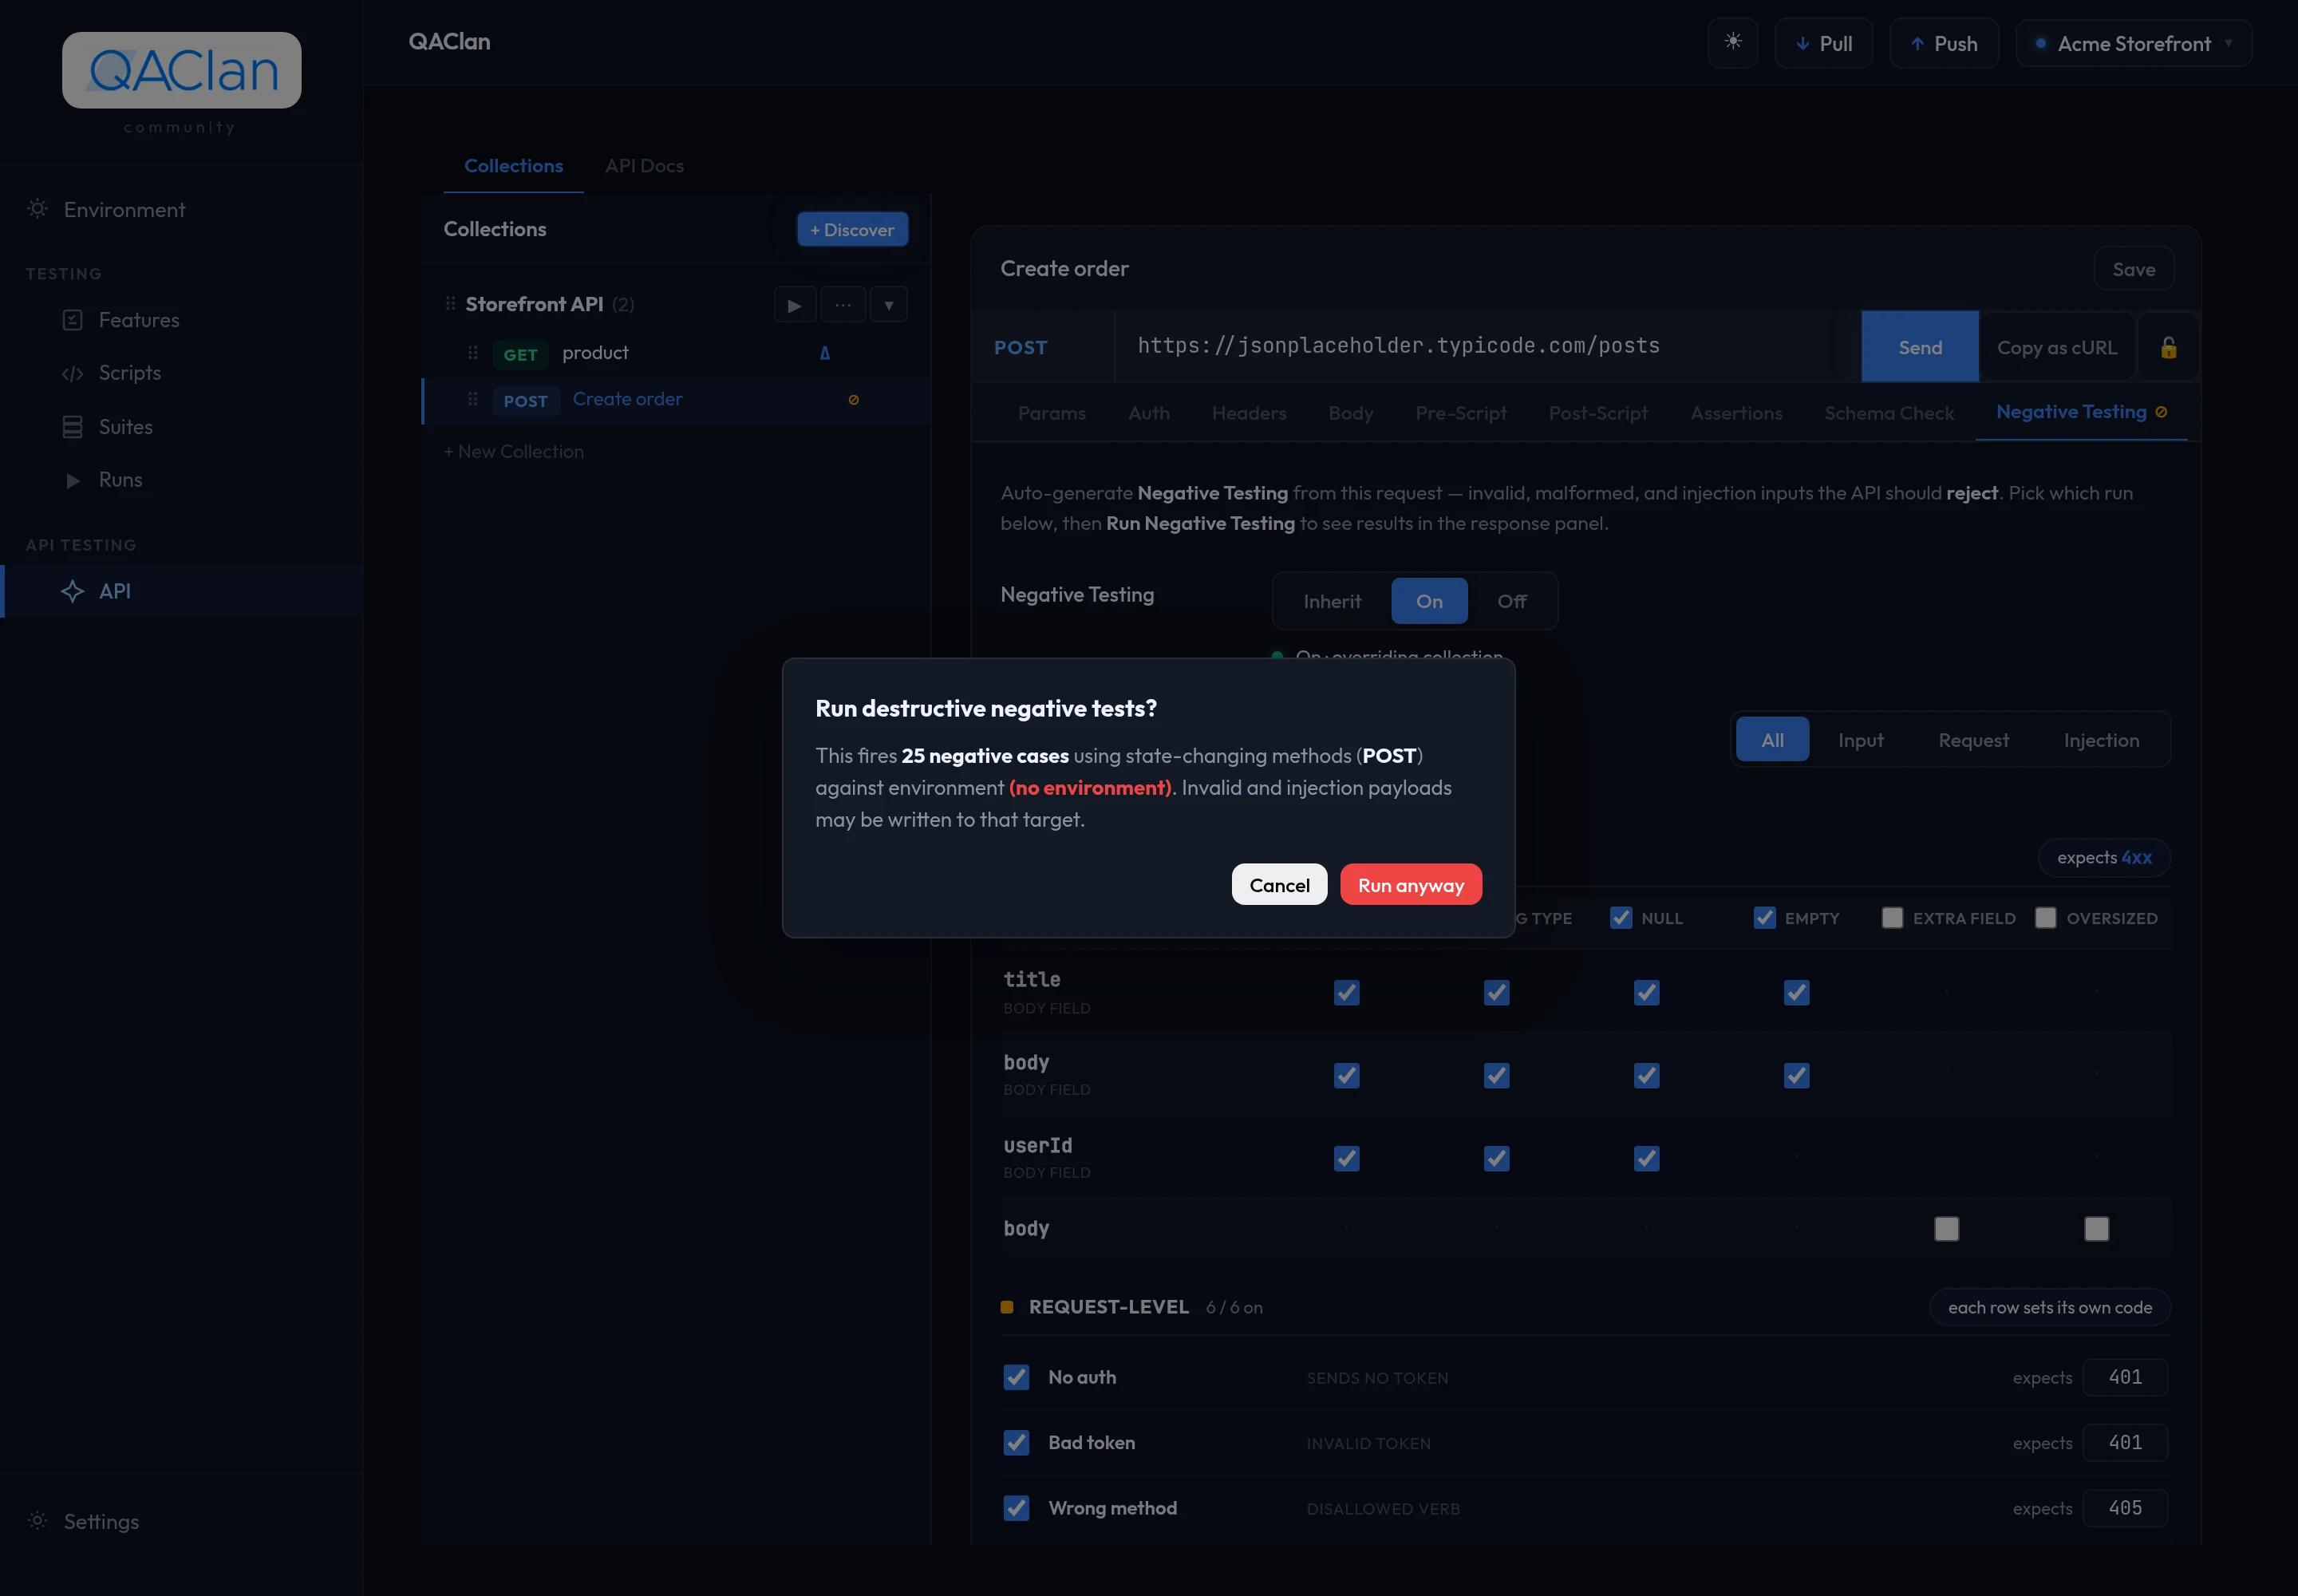Click the product request status icon

pyautogui.click(x=824, y=353)
